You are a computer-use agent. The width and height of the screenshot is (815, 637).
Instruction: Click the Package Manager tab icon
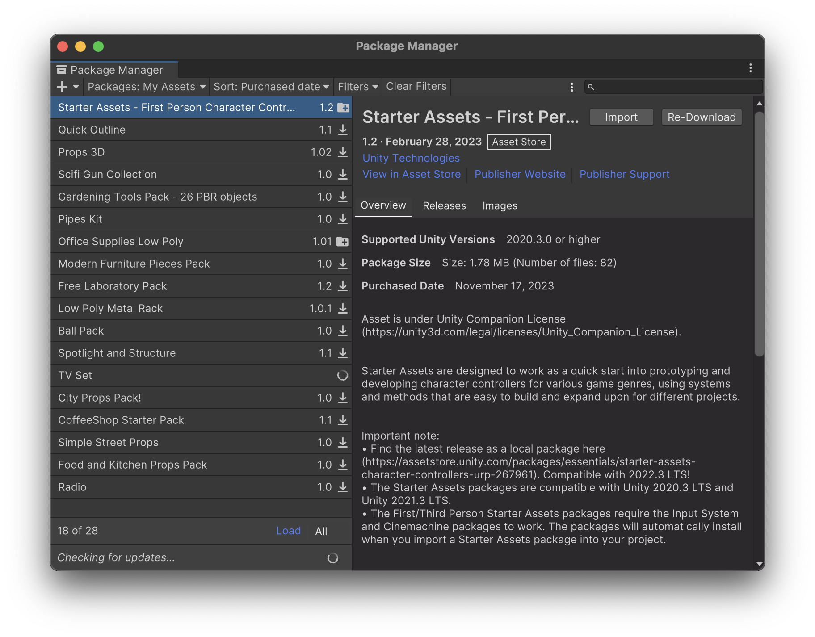[62, 70]
